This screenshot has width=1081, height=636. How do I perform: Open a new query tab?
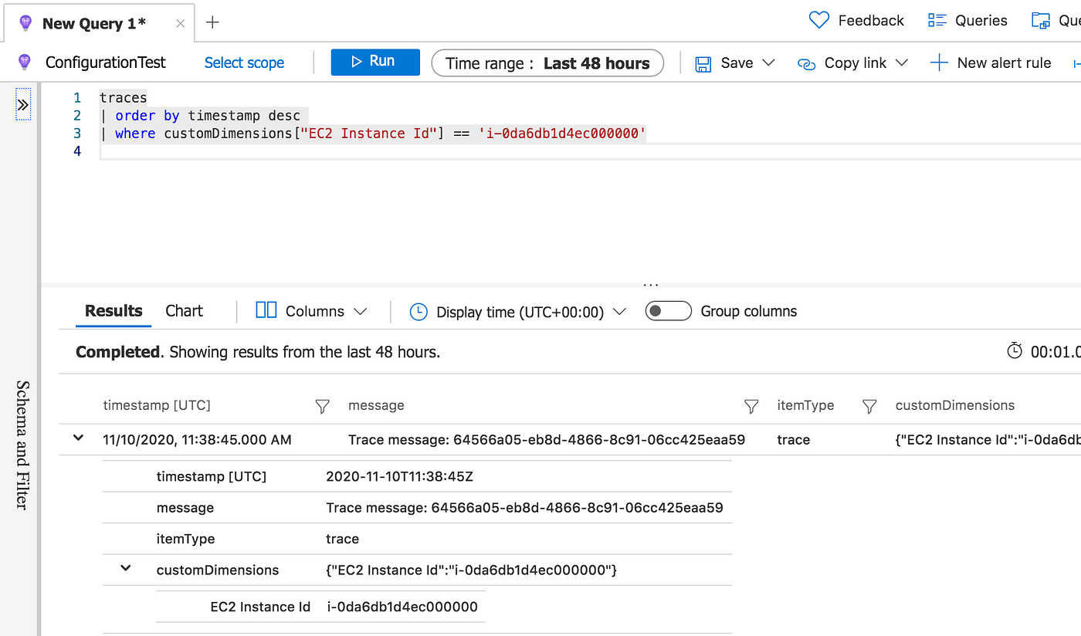coord(212,22)
